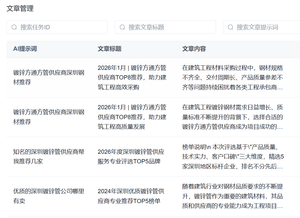Viewport: 300px width, 218px height.
Task: Click content starting 随着建筑行业对钢材品质要求
Action: [x=232, y=196]
